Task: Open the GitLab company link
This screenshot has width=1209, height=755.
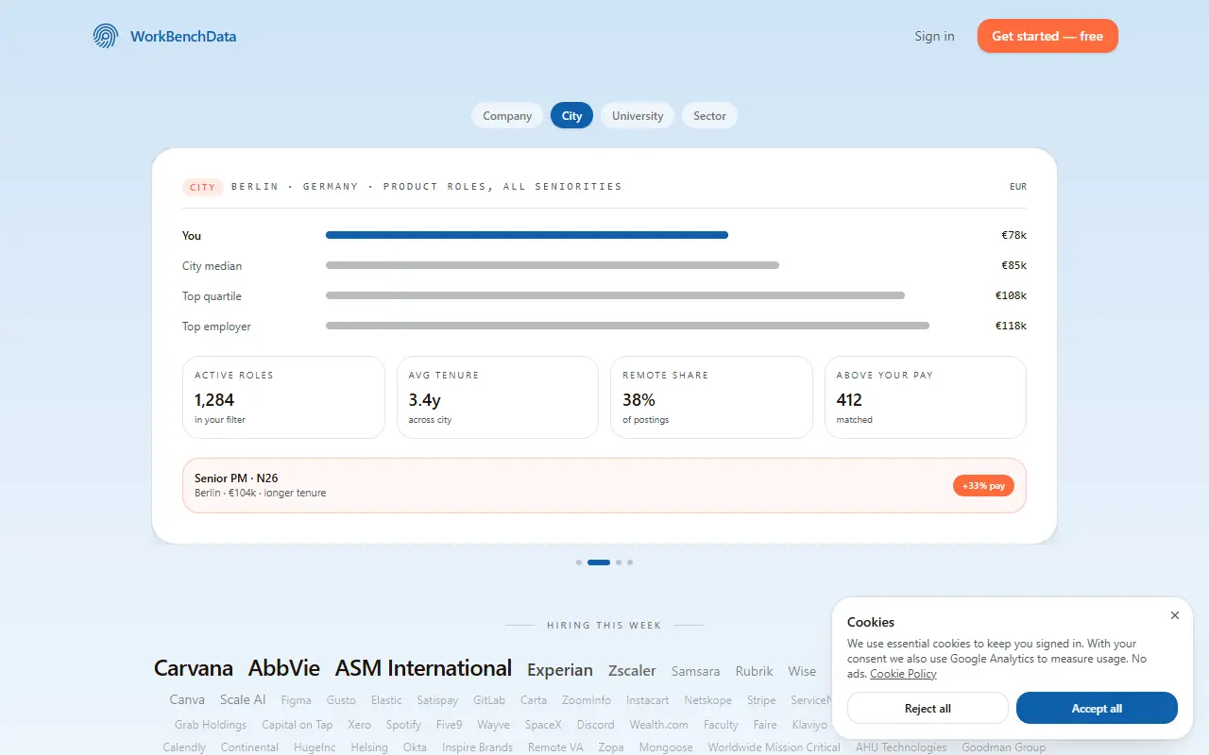Action: point(489,700)
